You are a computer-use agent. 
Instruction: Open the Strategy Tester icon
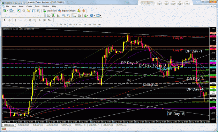(x=38, y=11)
